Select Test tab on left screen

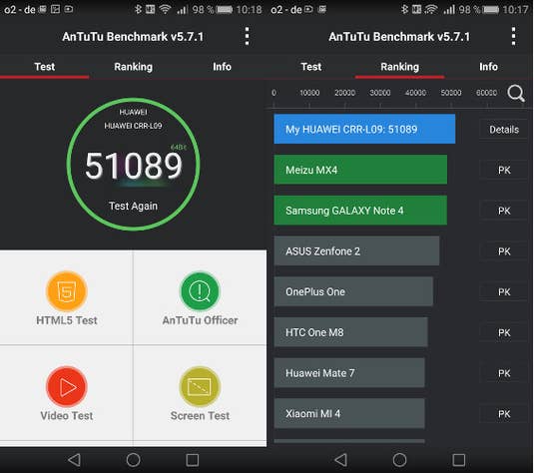point(45,67)
